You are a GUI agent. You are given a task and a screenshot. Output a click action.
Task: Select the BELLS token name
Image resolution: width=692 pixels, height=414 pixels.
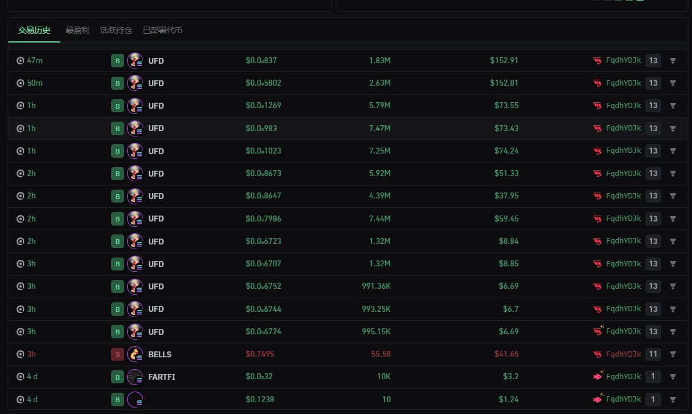pyautogui.click(x=160, y=354)
